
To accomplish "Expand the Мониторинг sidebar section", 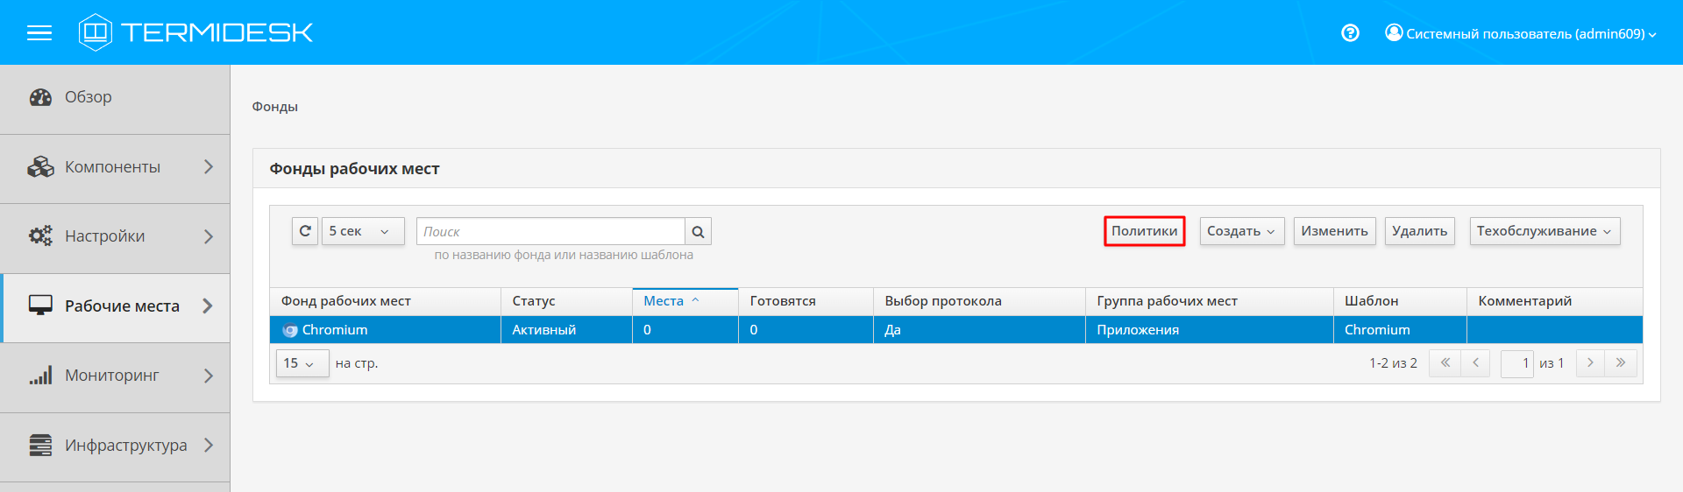I will tap(115, 376).
